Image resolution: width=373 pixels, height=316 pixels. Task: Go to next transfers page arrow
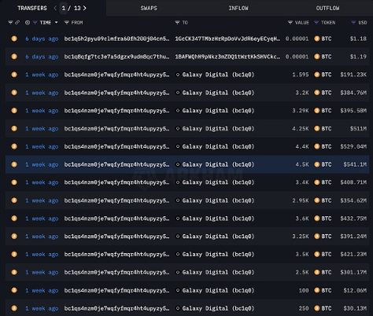(84, 8)
